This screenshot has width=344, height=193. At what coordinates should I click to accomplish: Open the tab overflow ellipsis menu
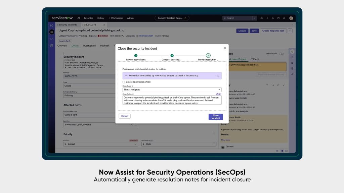(x=293, y=25)
